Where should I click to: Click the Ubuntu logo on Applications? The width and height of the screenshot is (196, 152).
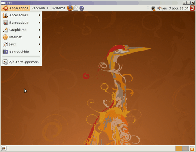[5, 8]
